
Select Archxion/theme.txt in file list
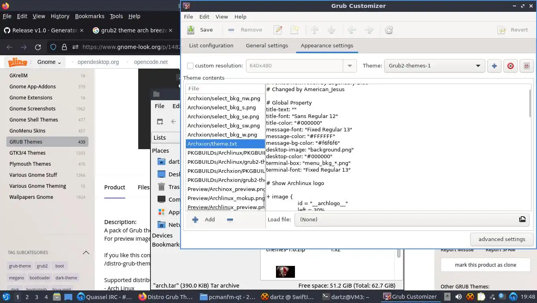(225, 144)
